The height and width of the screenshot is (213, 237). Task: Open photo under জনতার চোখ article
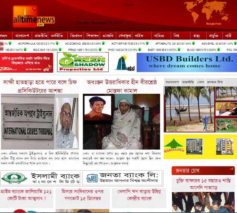tap(203, 202)
